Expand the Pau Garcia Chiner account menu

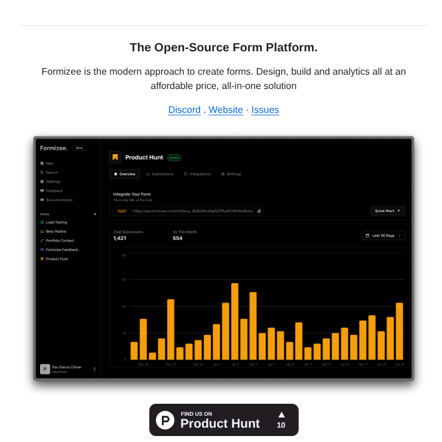click(94, 369)
